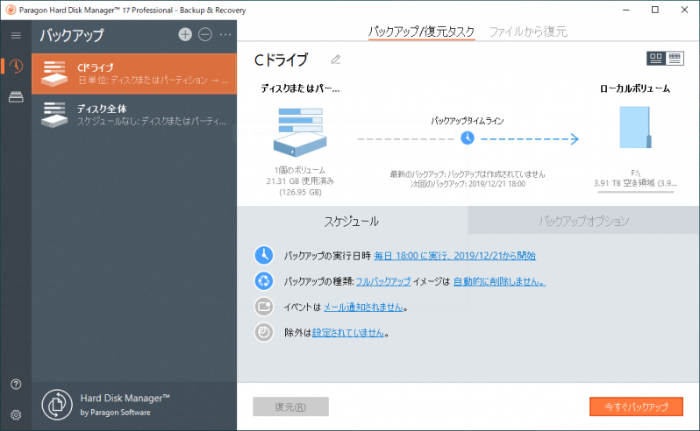Image resolution: width=700 pixels, height=431 pixels.
Task: Open settings gear icon at bottom left
Action: (16, 414)
